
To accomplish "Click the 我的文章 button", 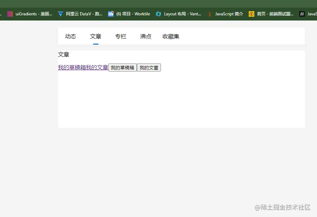I will tap(149, 67).
